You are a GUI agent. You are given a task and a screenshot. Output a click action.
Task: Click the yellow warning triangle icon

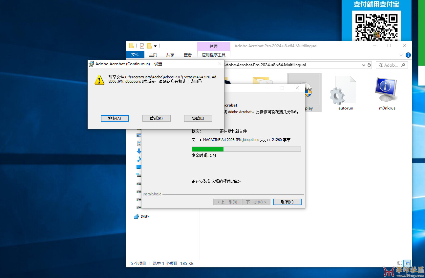point(99,80)
